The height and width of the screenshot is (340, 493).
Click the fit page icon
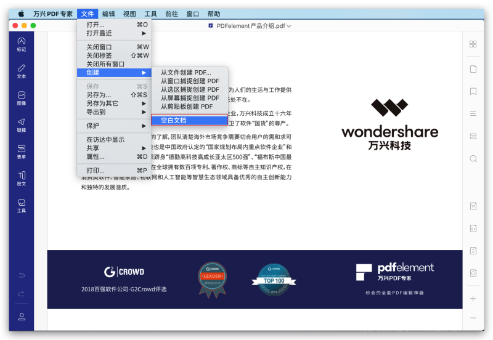[473, 273]
